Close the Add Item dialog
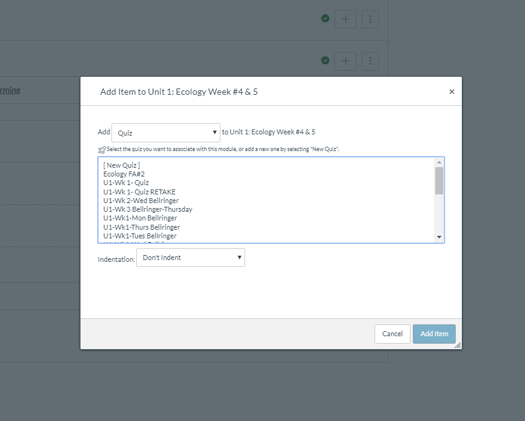Screen dimensions: 525x421 pyautogui.click(x=451, y=92)
